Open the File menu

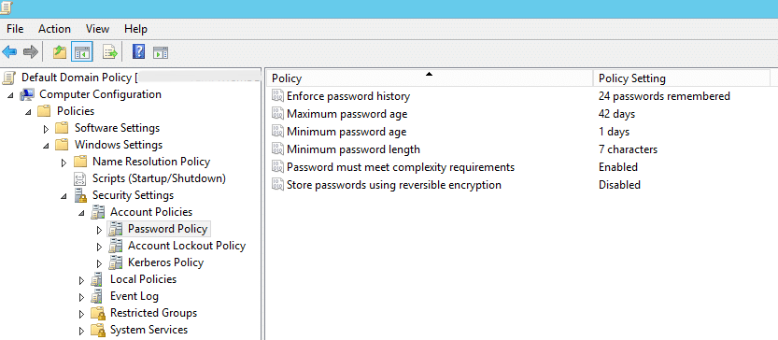click(x=15, y=29)
